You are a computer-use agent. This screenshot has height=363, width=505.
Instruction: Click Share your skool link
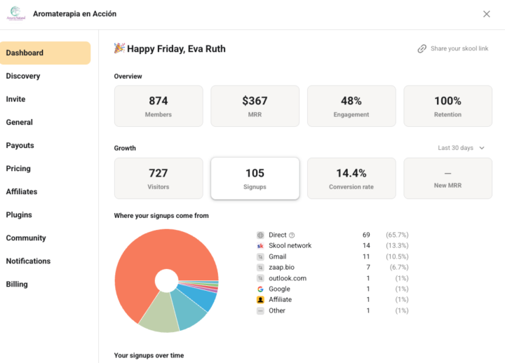click(453, 48)
